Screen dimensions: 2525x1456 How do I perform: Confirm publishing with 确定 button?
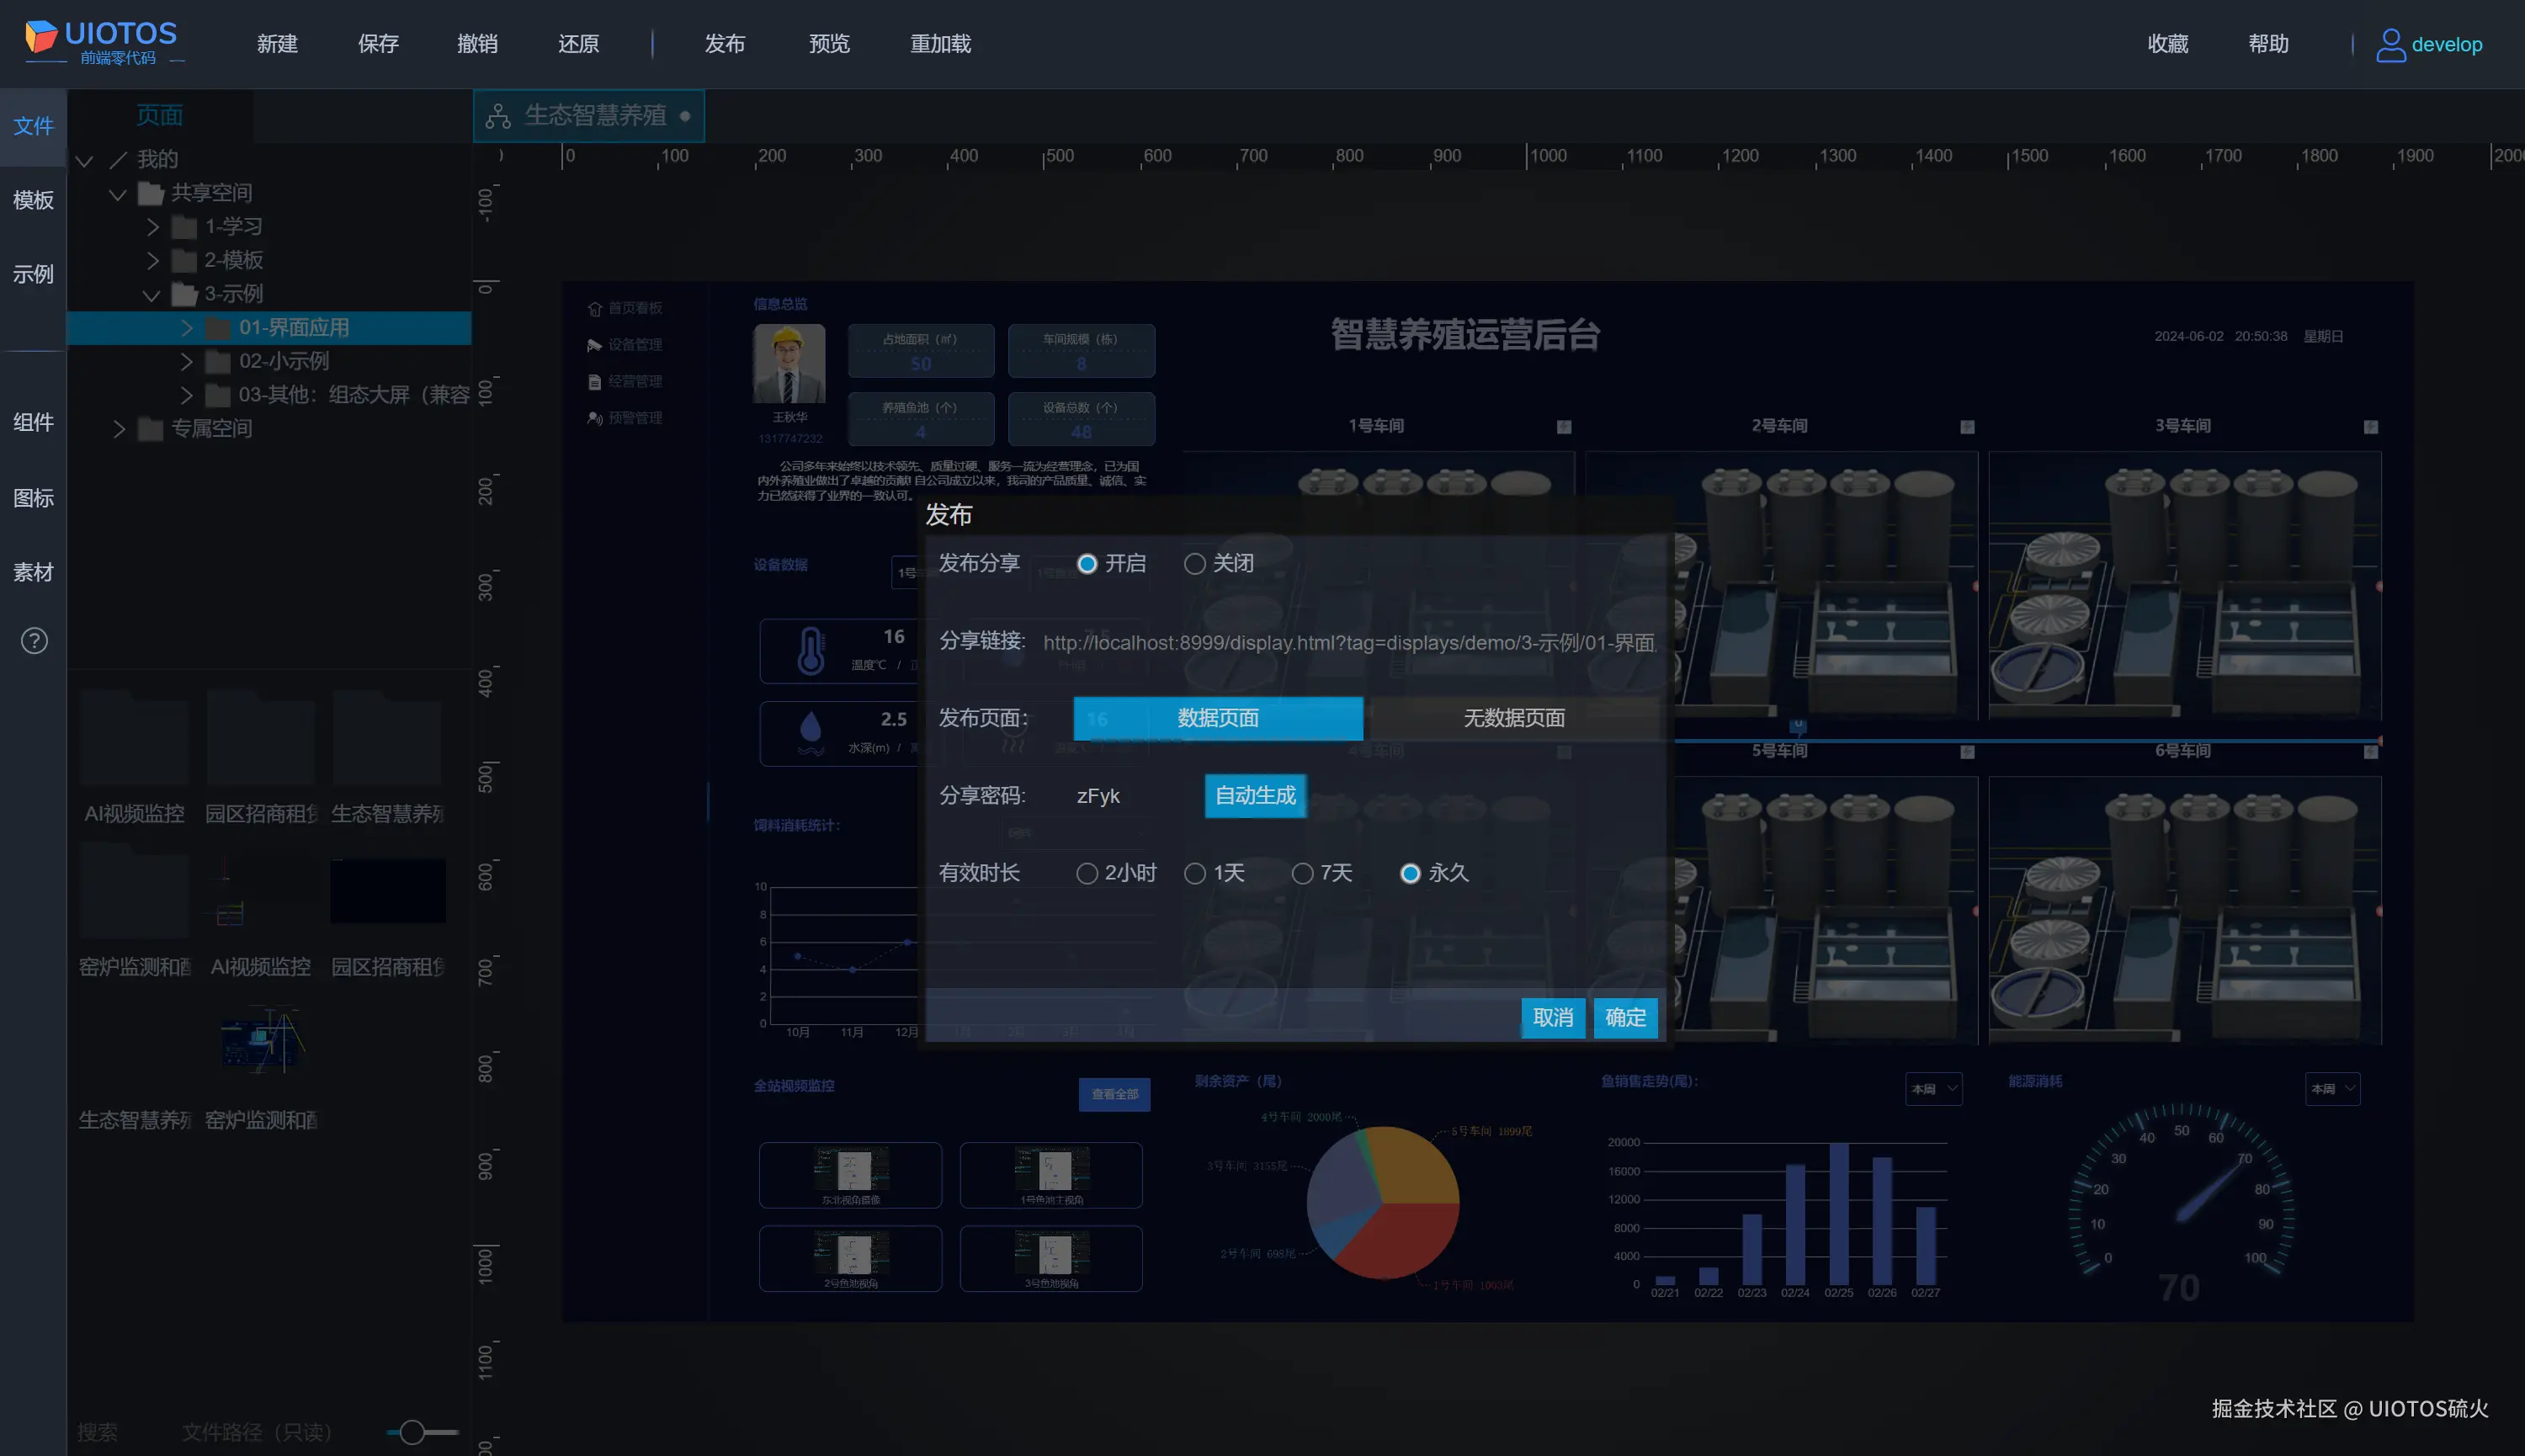pos(1625,1018)
